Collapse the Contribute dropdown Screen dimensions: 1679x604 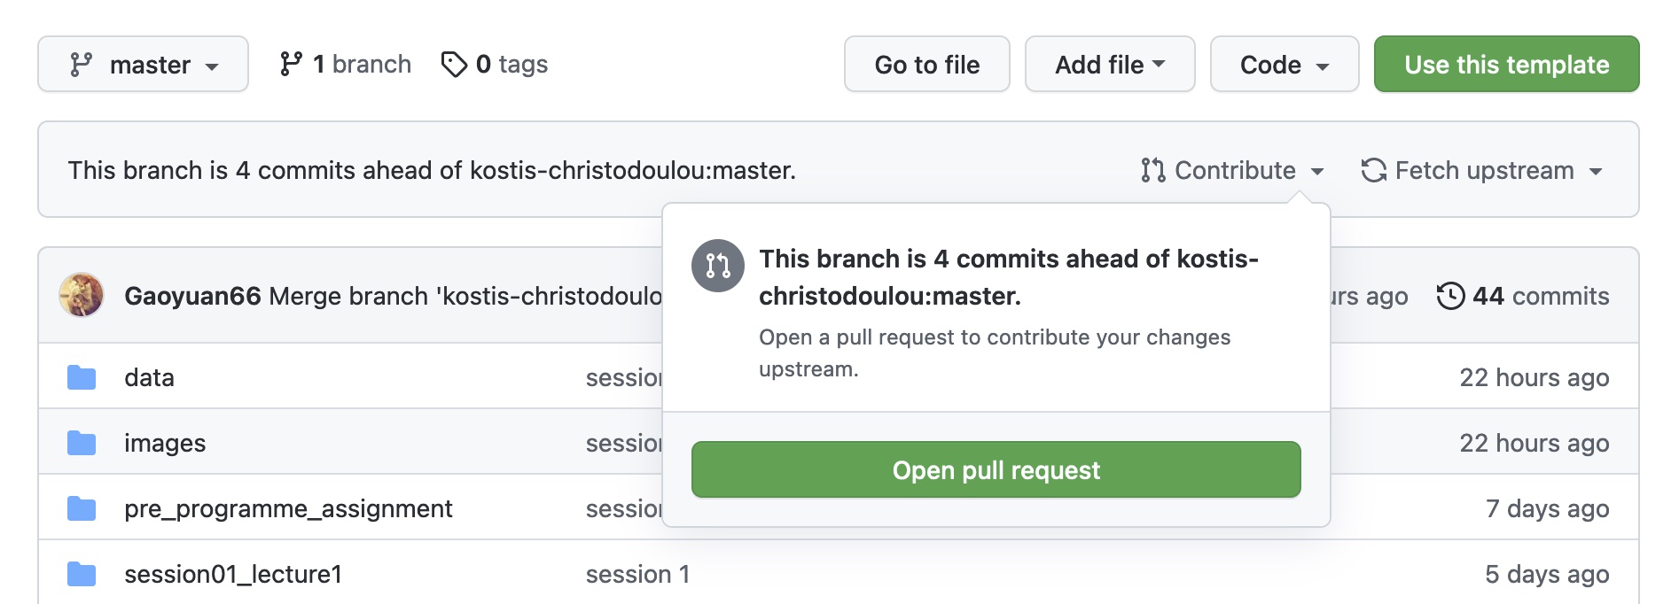tap(1232, 170)
